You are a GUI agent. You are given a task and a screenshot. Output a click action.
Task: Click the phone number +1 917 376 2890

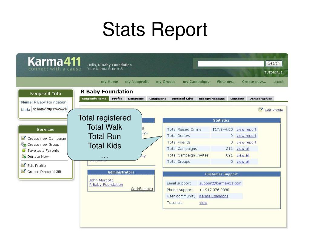click(x=214, y=190)
